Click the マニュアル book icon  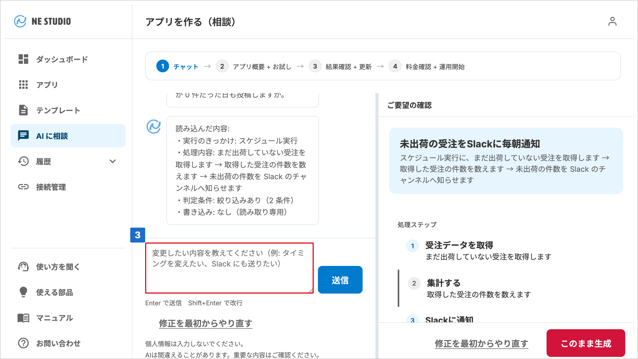point(23,318)
